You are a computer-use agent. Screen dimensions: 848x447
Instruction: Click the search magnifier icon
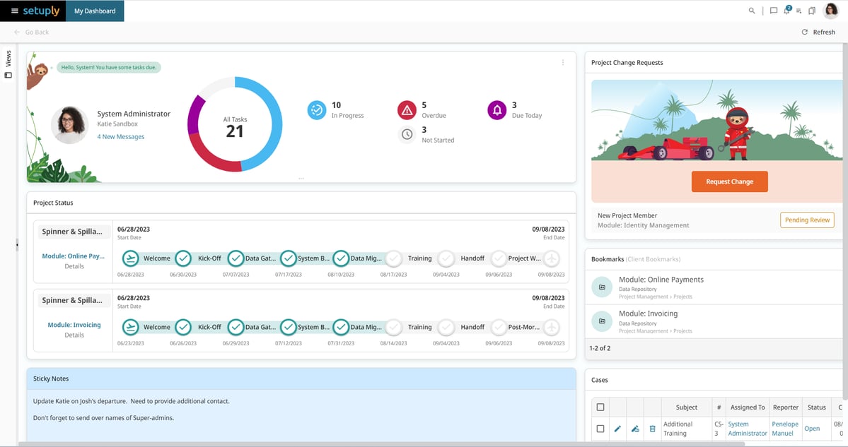point(752,11)
